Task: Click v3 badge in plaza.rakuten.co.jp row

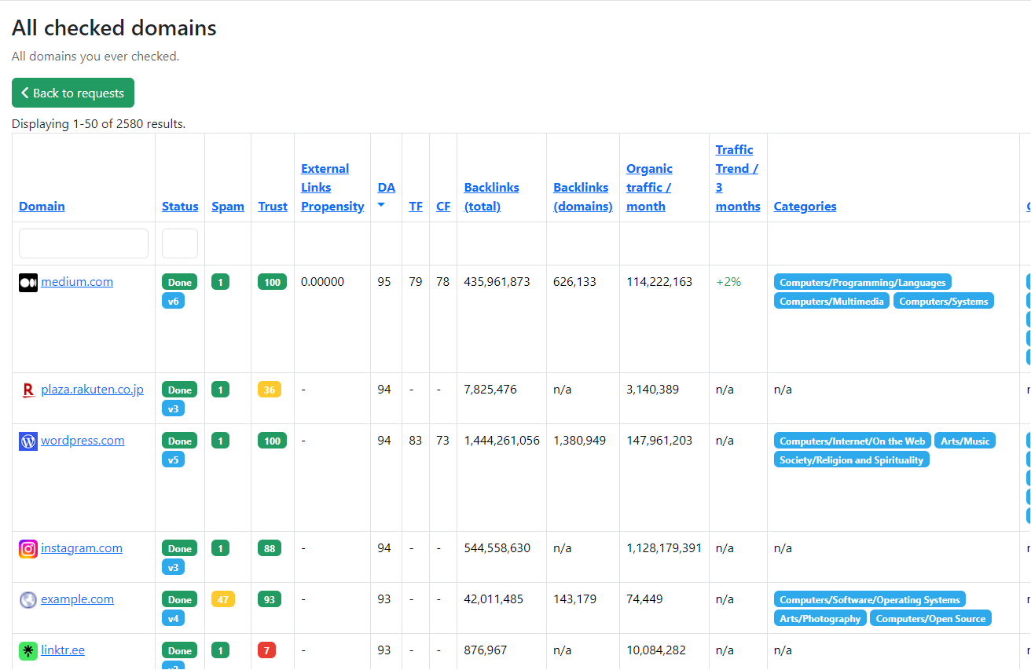Action: [173, 408]
